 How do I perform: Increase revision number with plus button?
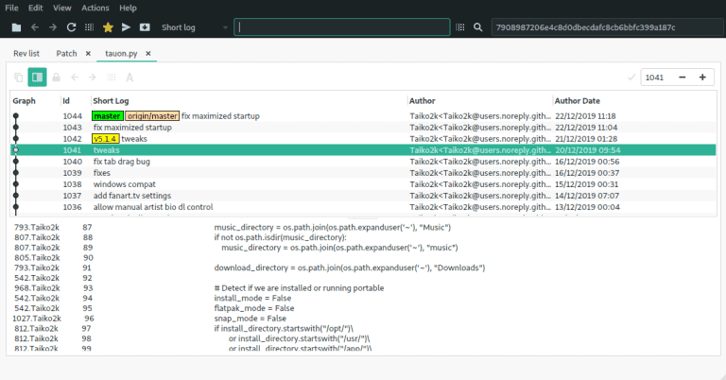702,78
